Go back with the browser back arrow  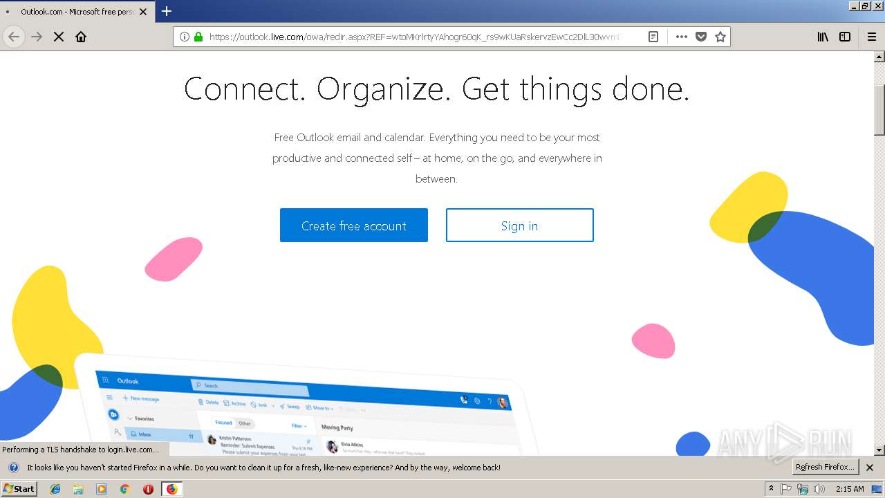pos(14,37)
